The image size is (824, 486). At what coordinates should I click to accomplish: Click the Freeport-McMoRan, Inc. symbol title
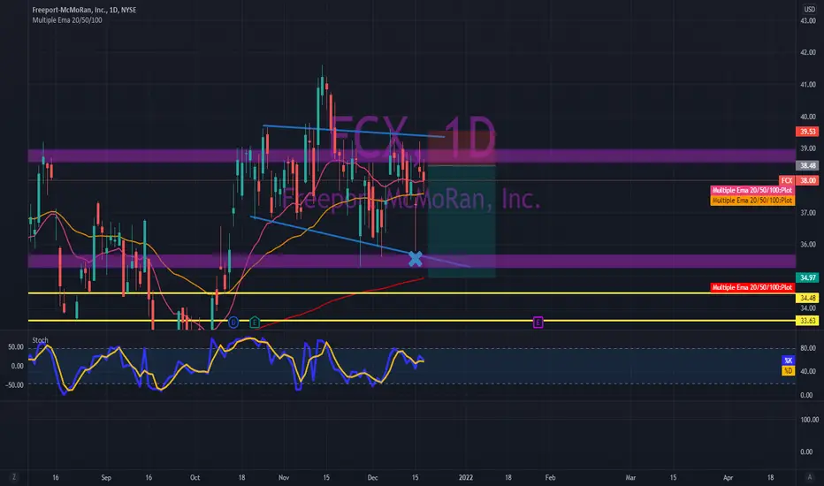[x=84, y=10]
